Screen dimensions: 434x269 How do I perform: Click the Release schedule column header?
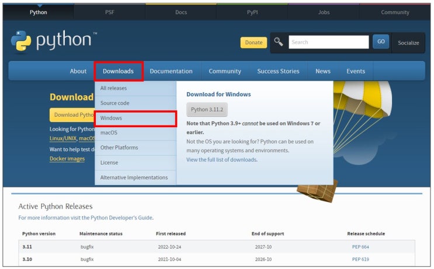(x=366, y=233)
